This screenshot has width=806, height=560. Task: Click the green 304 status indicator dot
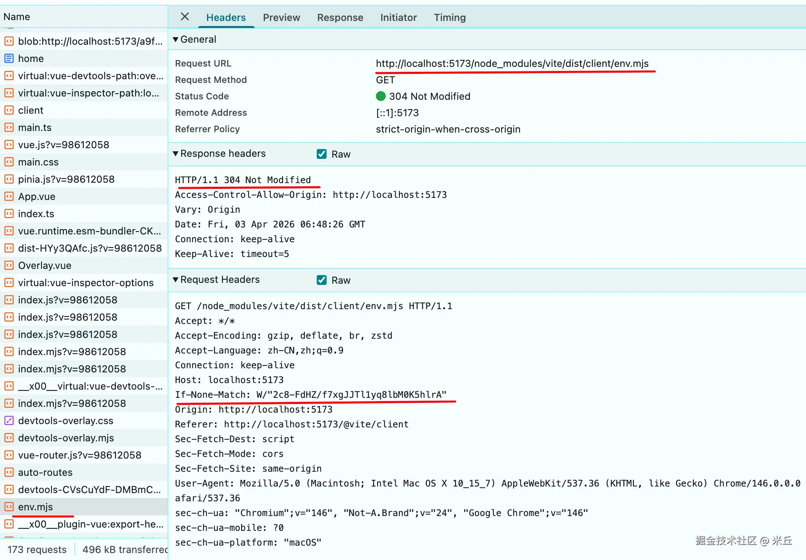tap(381, 96)
